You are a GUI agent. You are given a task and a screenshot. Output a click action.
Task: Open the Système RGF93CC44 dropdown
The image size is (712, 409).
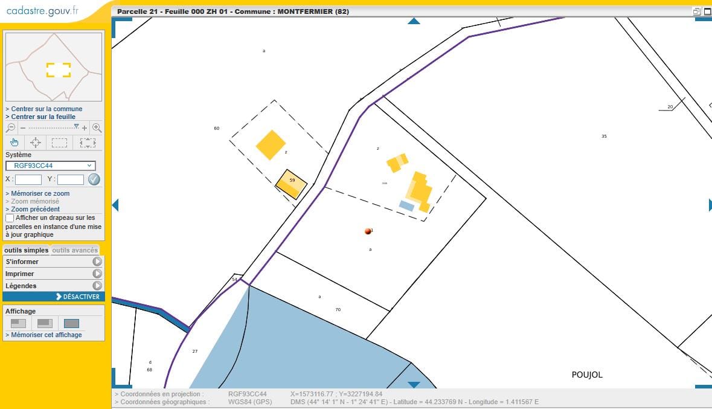tap(51, 166)
